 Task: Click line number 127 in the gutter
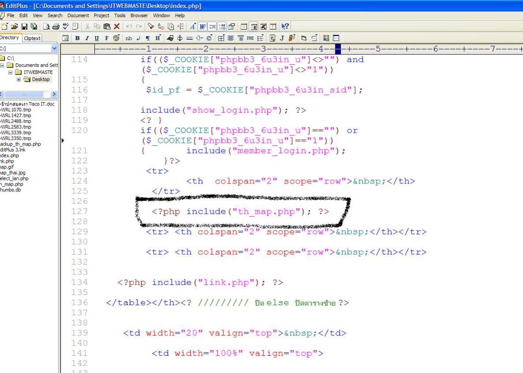click(79, 211)
